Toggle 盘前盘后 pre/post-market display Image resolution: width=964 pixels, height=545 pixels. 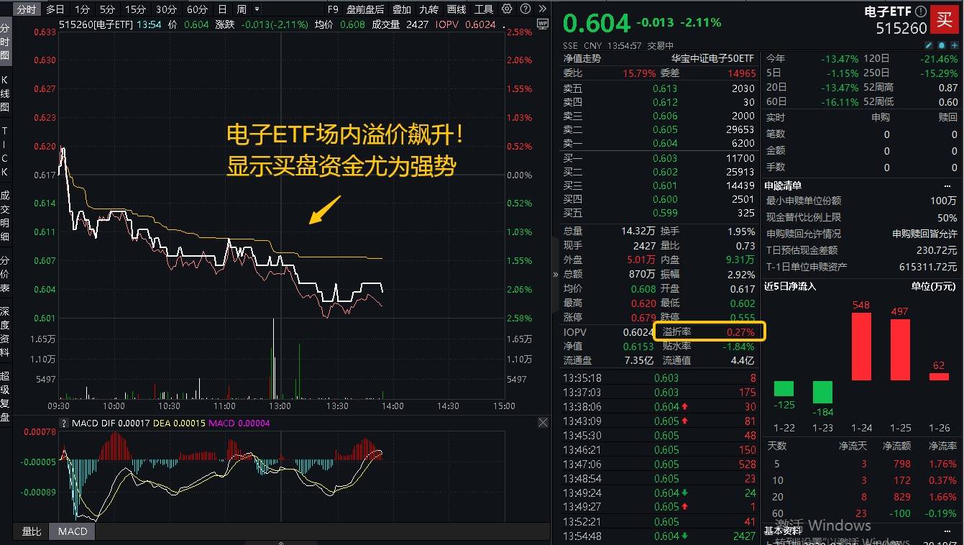[x=365, y=9]
